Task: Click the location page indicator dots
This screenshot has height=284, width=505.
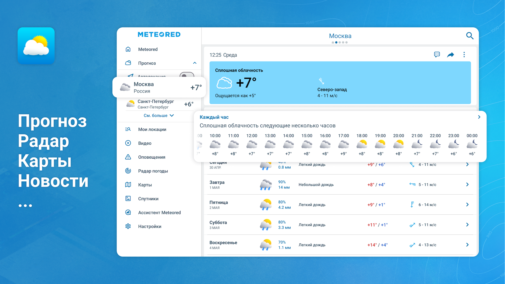Action: (340, 43)
